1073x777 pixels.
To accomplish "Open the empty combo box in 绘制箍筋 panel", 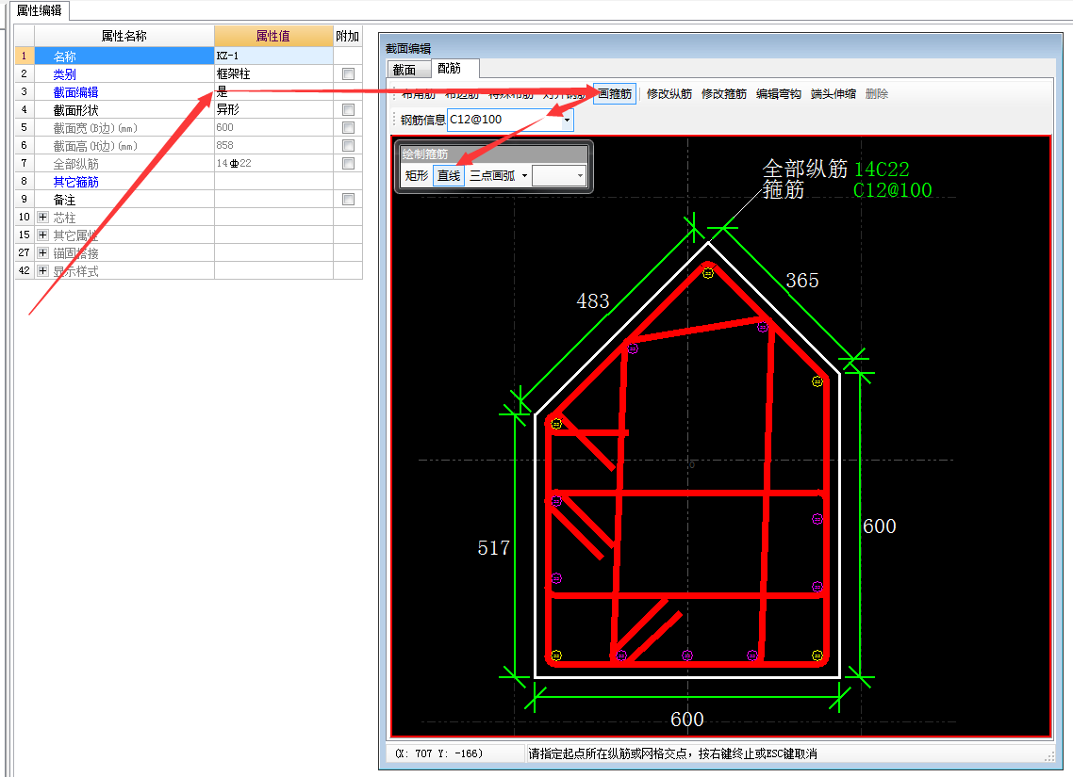I will coord(559,175).
